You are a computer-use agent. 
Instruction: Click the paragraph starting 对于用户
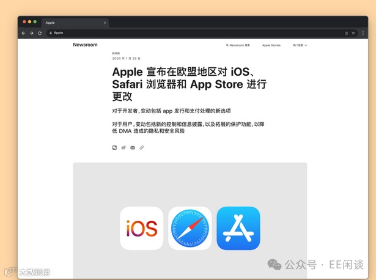(188, 128)
